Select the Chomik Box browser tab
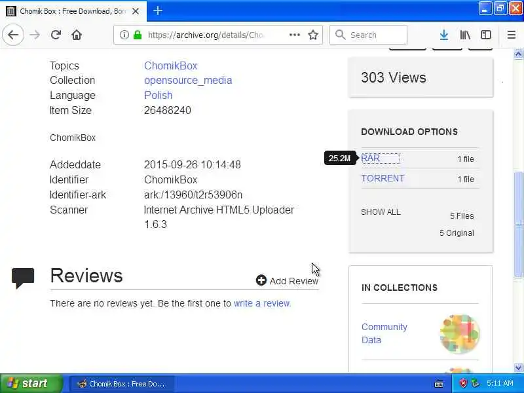 point(73,11)
